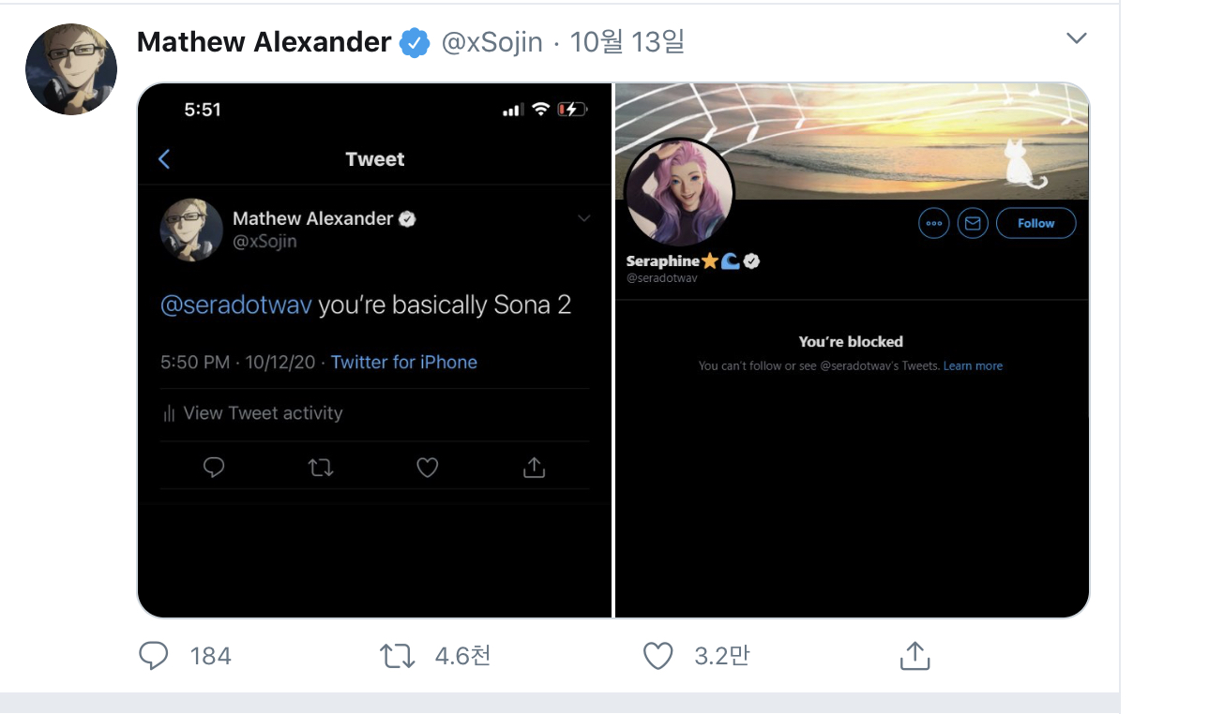The width and height of the screenshot is (1224, 714).
Task: Open the right Seraphine profile screenshot
Action: (852, 350)
